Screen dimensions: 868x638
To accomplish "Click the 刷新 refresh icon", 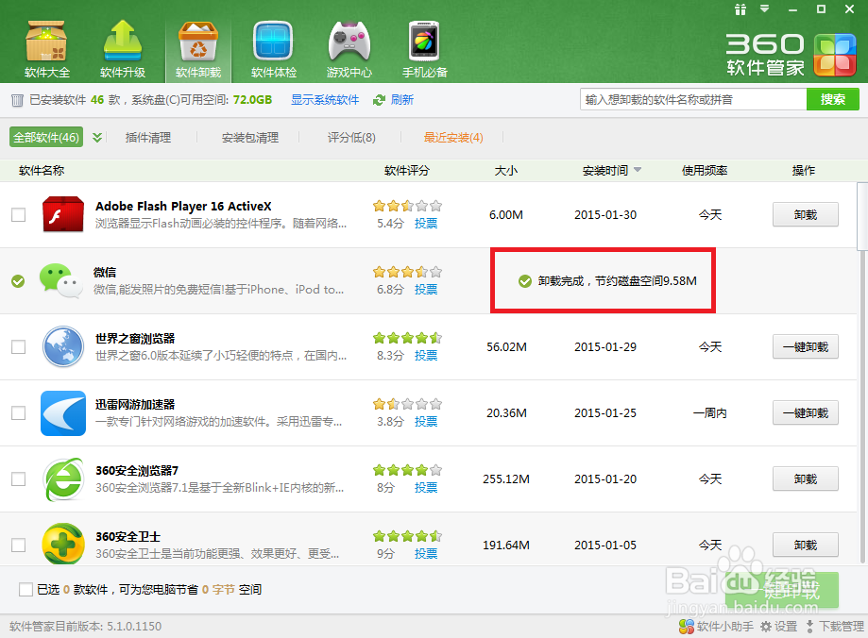I will point(379,100).
